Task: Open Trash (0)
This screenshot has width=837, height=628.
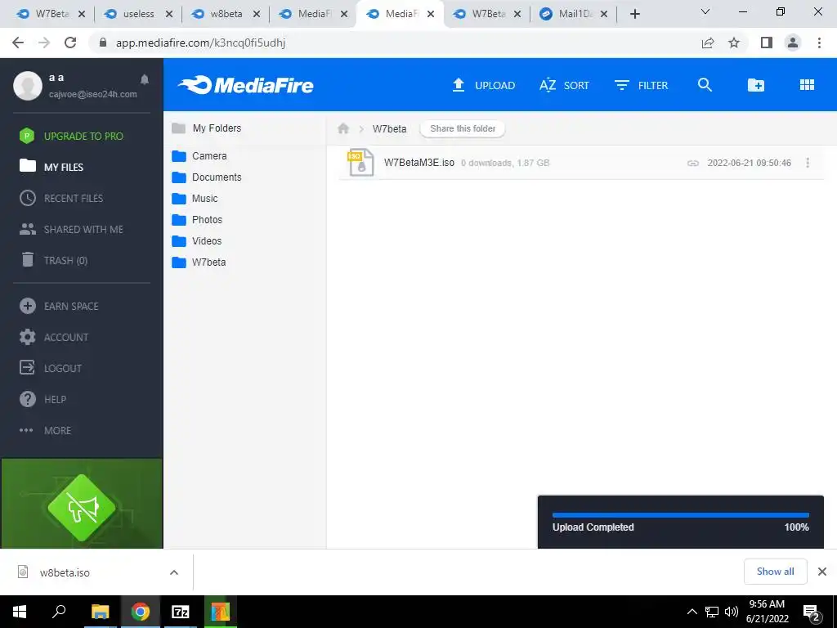Action: tap(54, 260)
